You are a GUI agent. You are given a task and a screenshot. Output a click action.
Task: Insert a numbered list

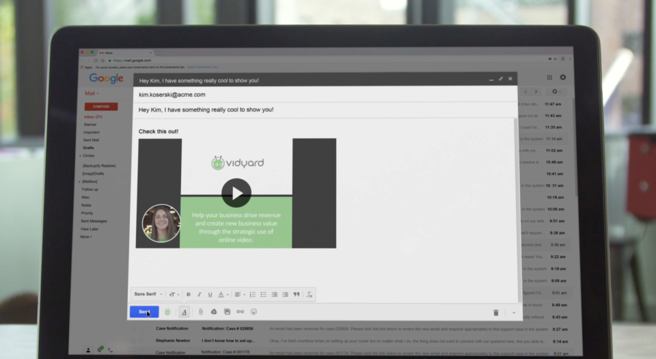coord(253,295)
